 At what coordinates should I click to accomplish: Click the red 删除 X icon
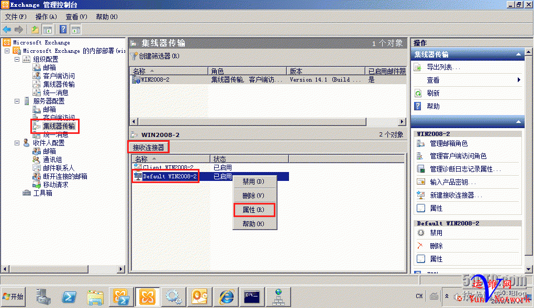click(420, 246)
